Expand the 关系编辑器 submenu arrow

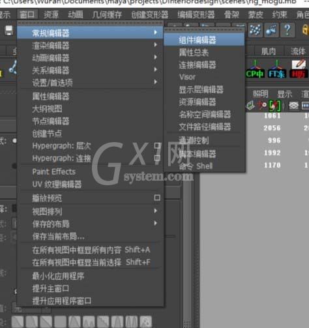click(x=156, y=69)
